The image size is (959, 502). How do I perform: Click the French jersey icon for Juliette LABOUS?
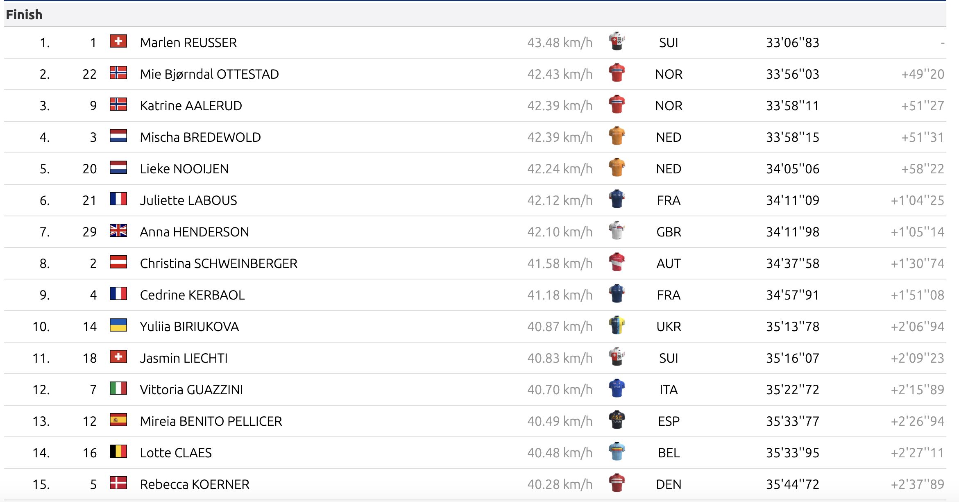[x=617, y=199]
